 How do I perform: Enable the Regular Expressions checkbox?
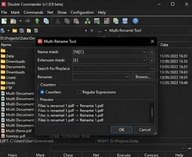pos(79,92)
